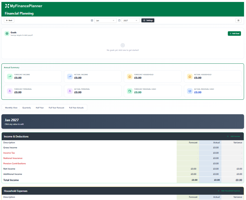Click the Add Household Expense link
The width and height of the screenshot is (246, 200).
229,191
